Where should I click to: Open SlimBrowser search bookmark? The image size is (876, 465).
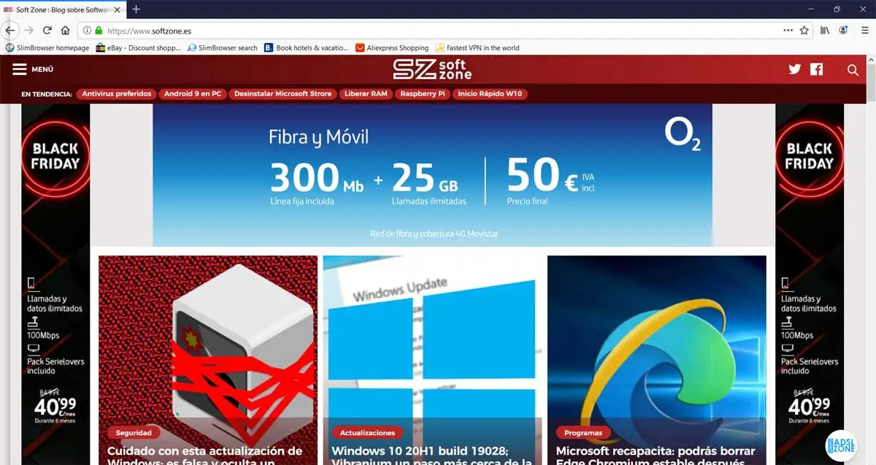coord(223,47)
